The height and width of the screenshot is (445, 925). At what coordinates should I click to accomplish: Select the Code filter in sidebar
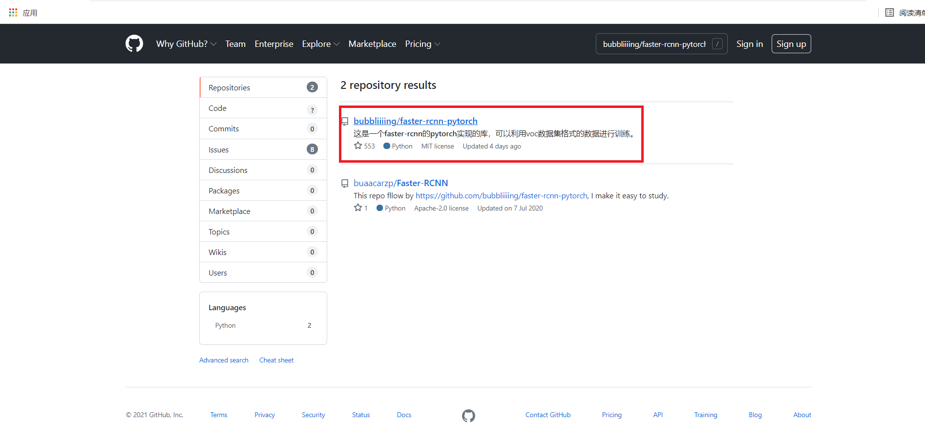[x=263, y=108]
